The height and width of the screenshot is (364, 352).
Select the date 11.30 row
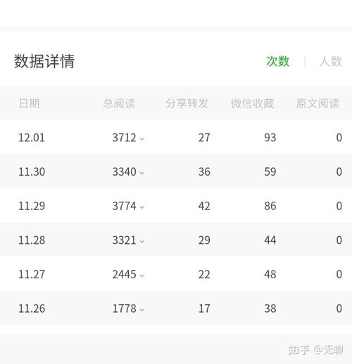(176, 171)
